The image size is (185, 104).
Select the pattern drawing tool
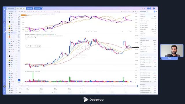point(19,22)
